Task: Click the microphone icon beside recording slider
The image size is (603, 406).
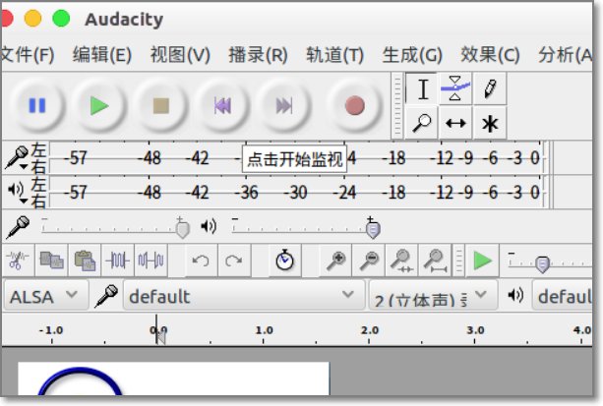Action: (x=18, y=227)
